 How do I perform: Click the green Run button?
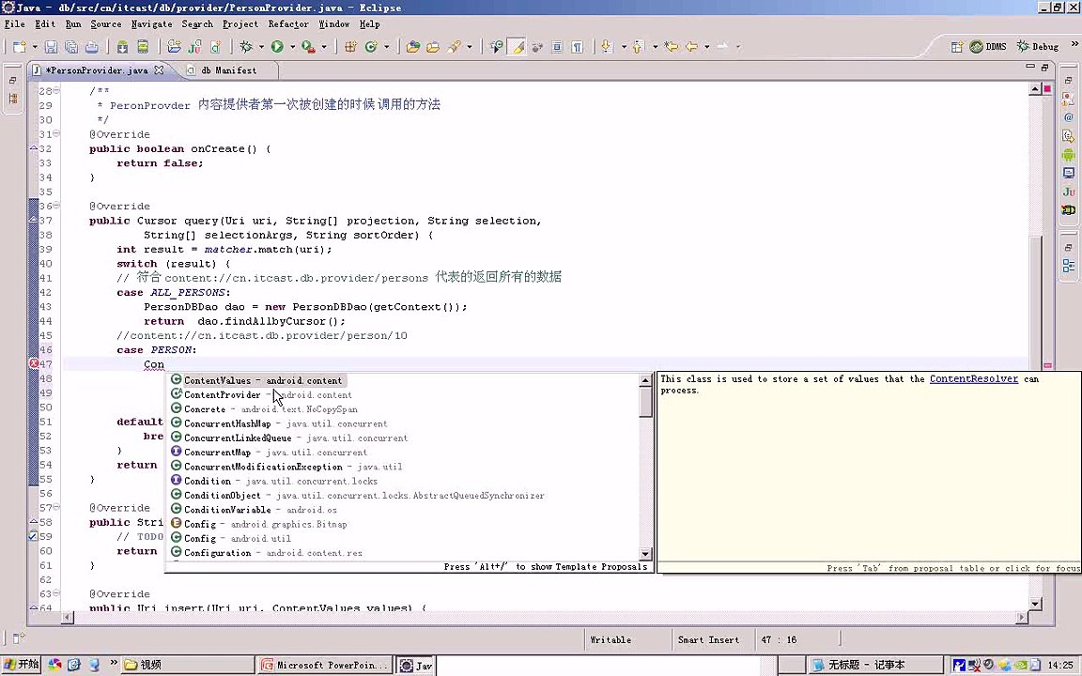pos(277,47)
